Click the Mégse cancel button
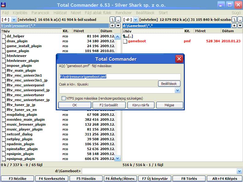 pos(169,105)
